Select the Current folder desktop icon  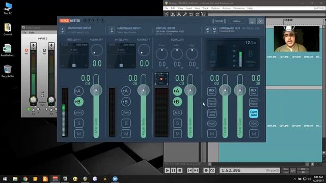pyautogui.click(x=8, y=29)
